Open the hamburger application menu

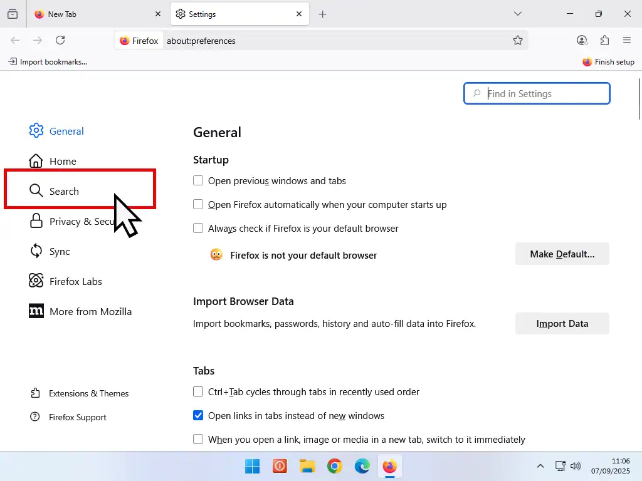point(627,41)
